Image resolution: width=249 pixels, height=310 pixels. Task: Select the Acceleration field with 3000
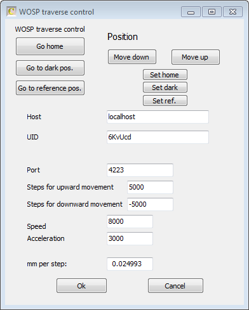(130, 238)
